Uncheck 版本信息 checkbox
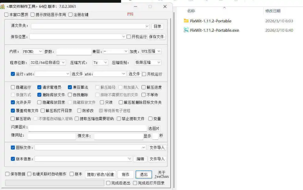The width and height of the screenshot is (303, 190). click(x=13, y=159)
